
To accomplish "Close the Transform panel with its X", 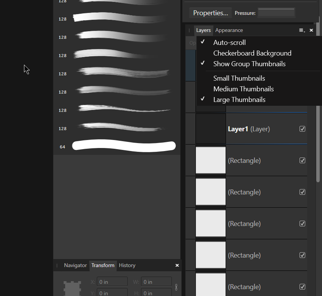I will pos(177,266).
